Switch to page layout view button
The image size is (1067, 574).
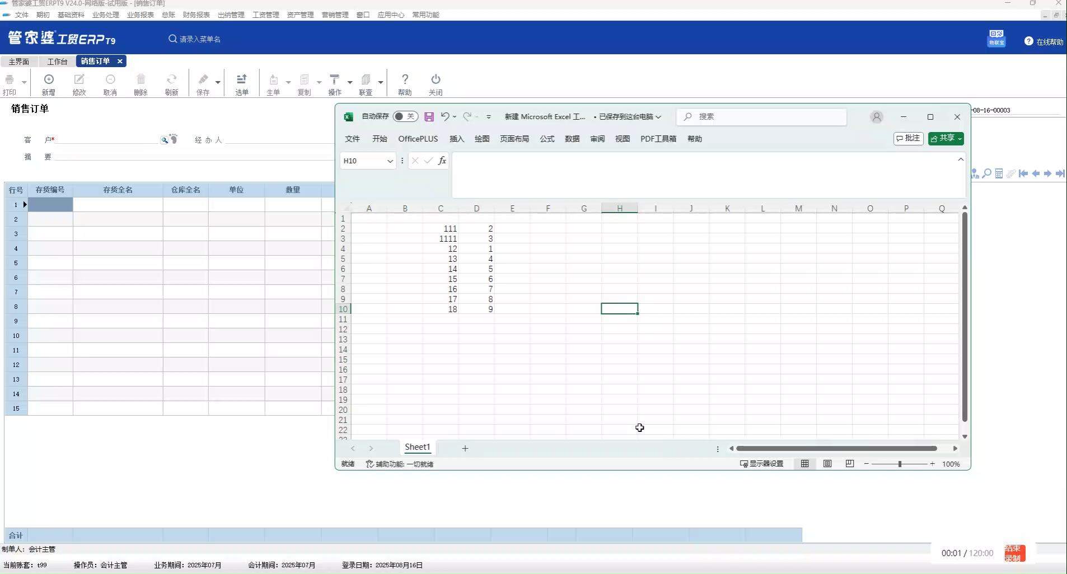coord(827,464)
